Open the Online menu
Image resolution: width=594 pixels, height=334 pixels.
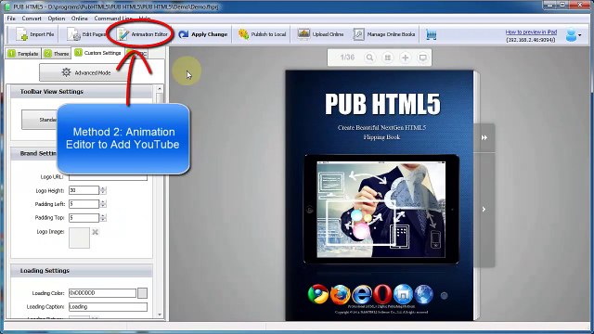pyautogui.click(x=80, y=19)
